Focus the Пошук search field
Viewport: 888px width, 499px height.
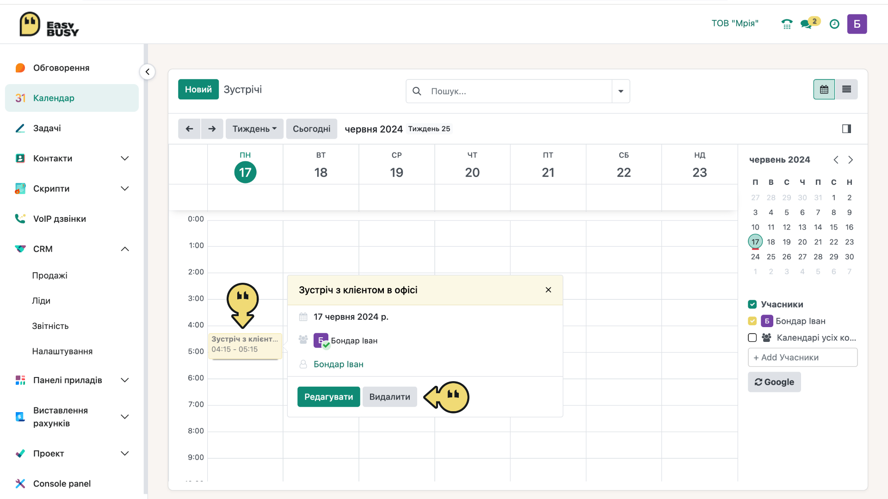coord(518,91)
